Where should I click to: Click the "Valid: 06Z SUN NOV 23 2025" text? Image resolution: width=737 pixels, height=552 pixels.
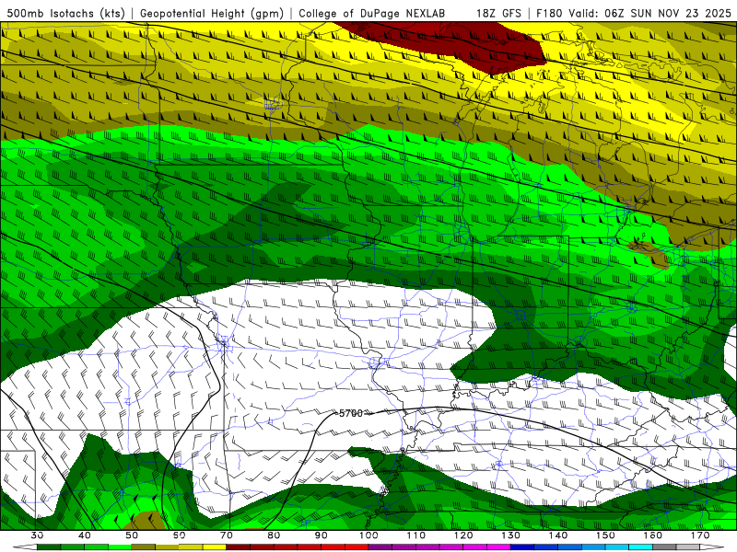(x=649, y=13)
